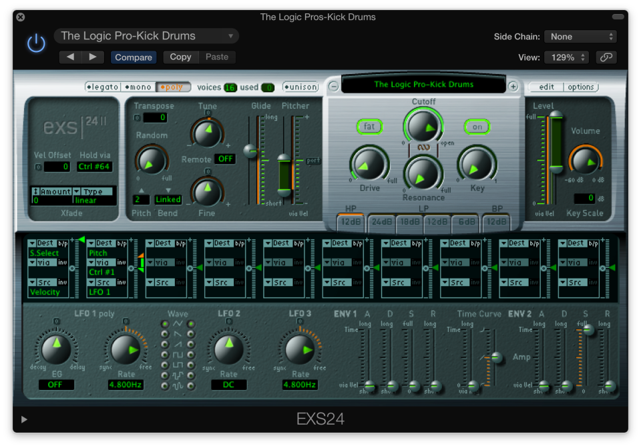Viewport: 641px width, 448px height.
Task: Select the triangle wave icon for LFO 1
Action: tap(164, 324)
